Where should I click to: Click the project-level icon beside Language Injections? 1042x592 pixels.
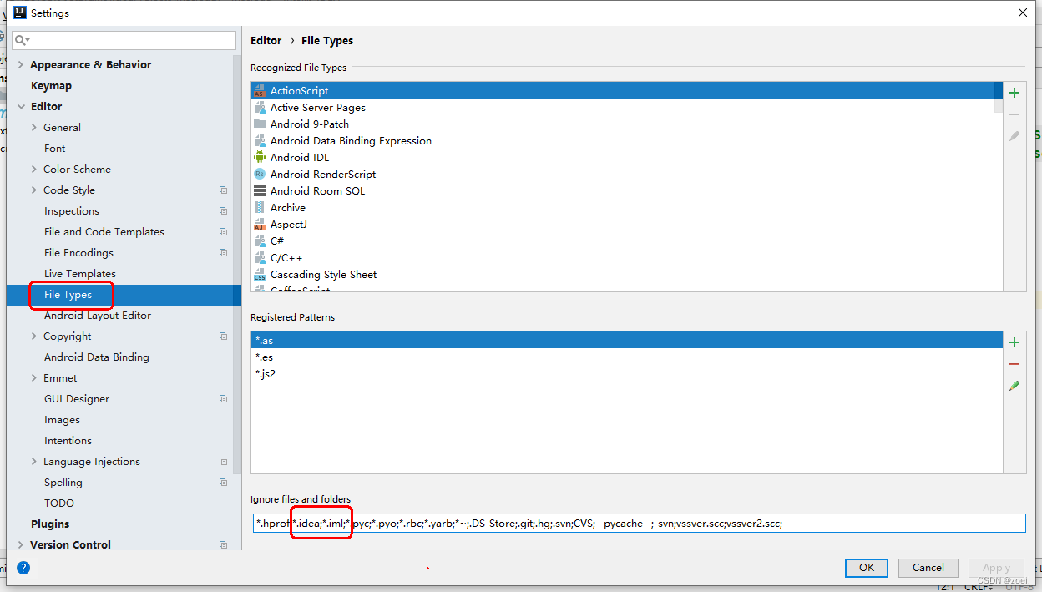tap(223, 462)
